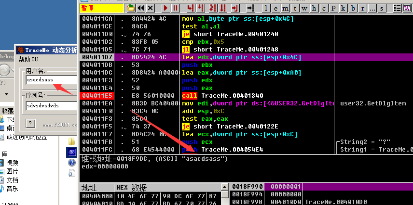413x205 pixels.
Task: Click the Execute till return icon
Action: pos(235,8)
